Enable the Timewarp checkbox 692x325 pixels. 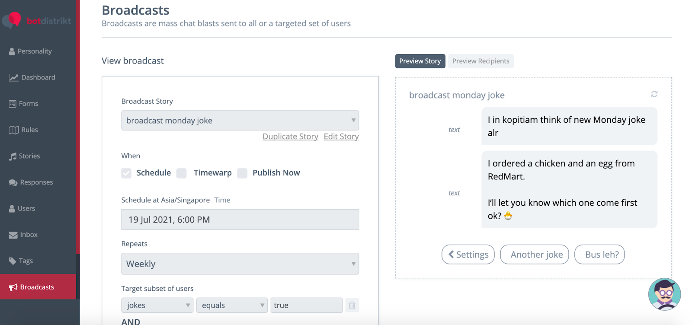pyautogui.click(x=182, y=173)
